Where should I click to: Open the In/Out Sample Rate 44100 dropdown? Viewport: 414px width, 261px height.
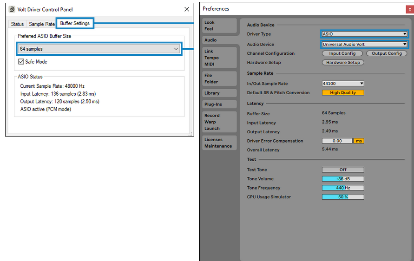point(343,84)
